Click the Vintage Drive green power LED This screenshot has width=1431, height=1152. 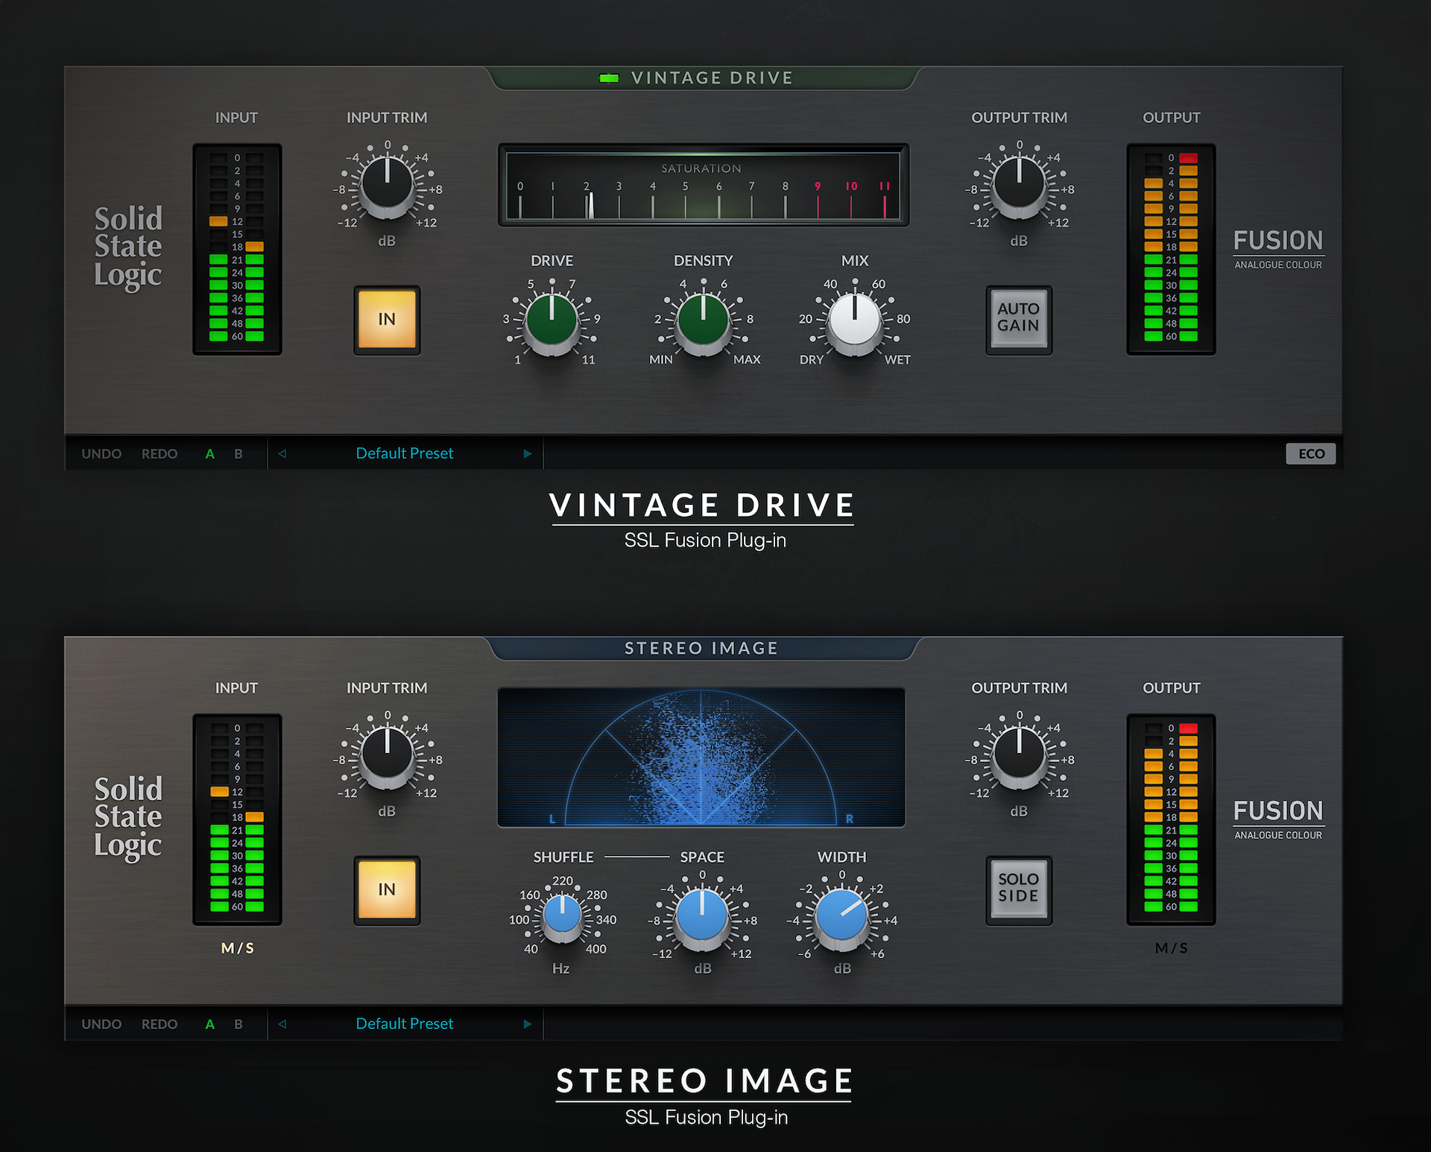tap(609, 78)
